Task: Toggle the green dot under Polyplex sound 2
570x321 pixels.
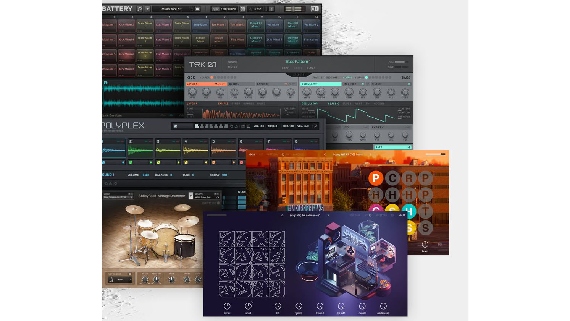Action: (x=151, y=162)
